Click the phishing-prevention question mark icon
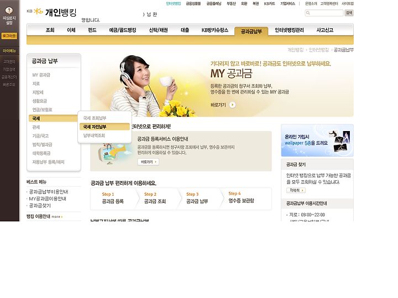The image size is (398, 298). tap(9, 11)
